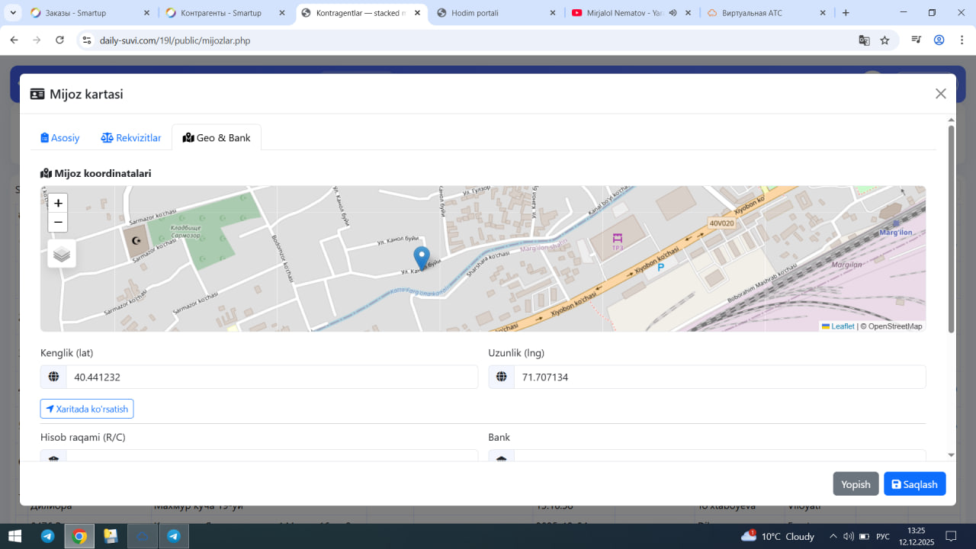Switch to the Asosiy tab

click(60, 138)
